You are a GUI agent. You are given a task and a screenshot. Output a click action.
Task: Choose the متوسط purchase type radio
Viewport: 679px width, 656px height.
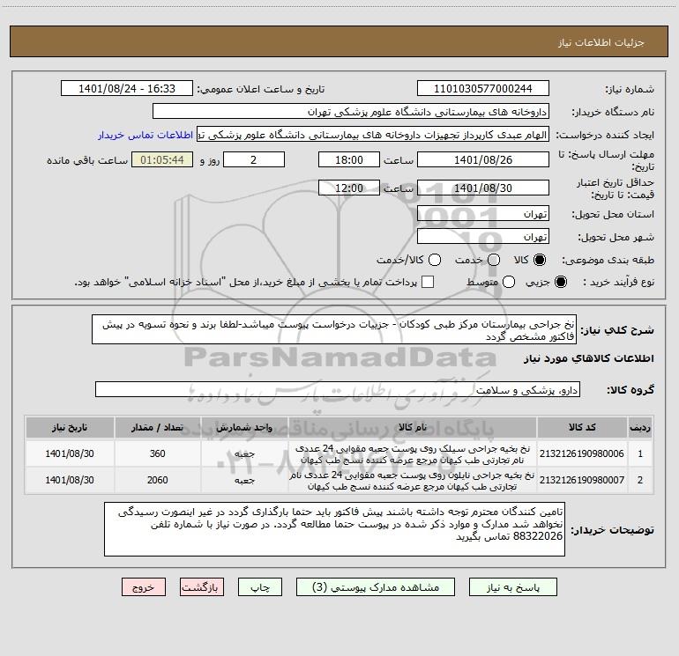click(x=509, y=282)
